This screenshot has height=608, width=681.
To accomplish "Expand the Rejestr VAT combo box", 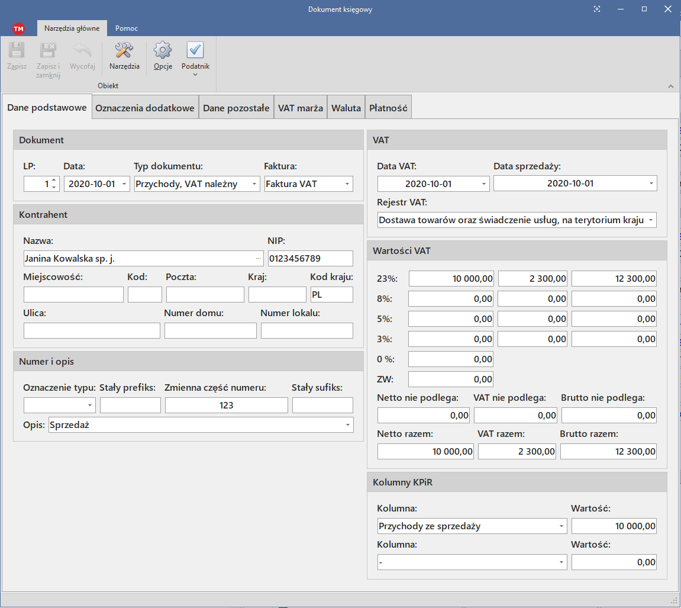I will click(x=651, y=220).
